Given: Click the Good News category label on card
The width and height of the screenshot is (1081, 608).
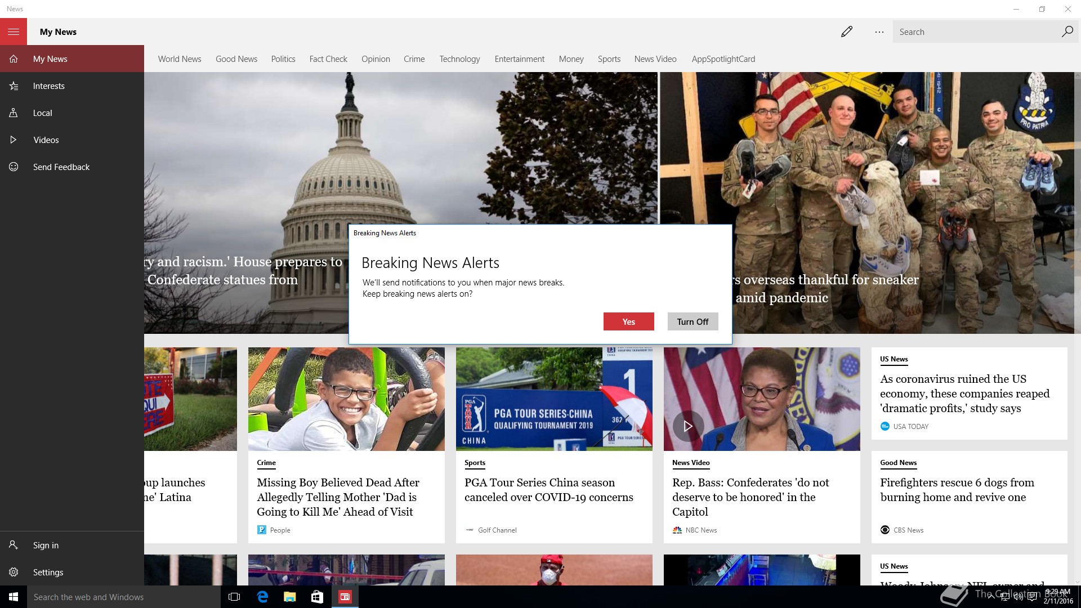Looking at the screenshot, I should (x=899, y=463).
